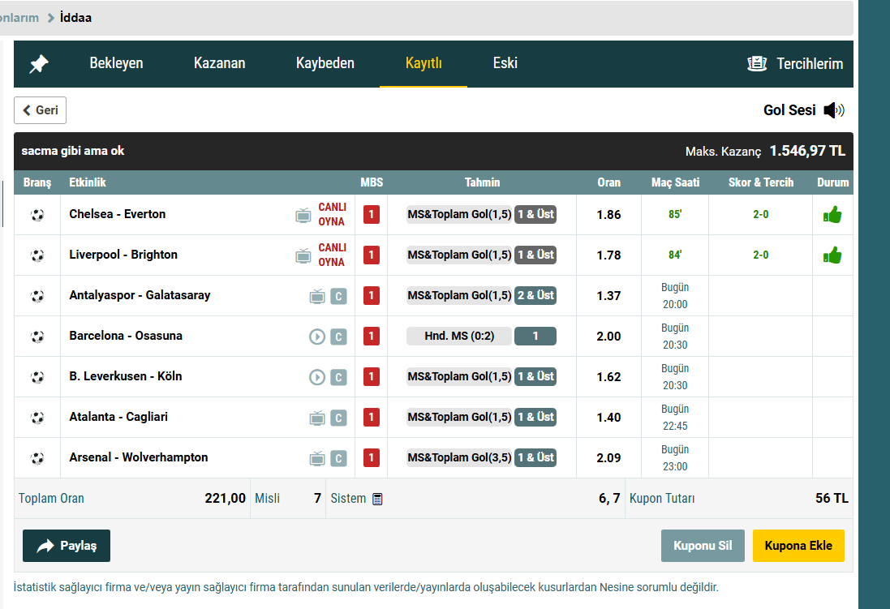Click the soccer ball icon for B. Leverkusen - Köln

point(37,377)
